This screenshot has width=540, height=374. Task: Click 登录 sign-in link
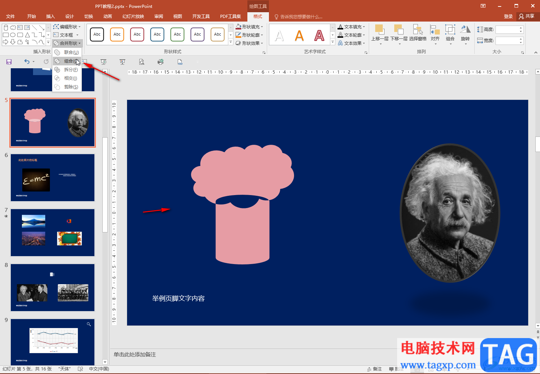508,17
